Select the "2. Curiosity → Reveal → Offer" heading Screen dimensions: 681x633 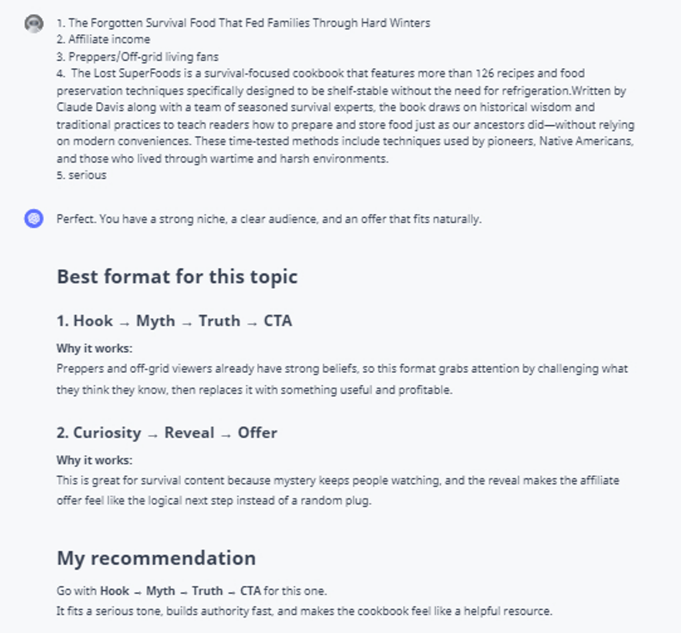click(167, 433)
